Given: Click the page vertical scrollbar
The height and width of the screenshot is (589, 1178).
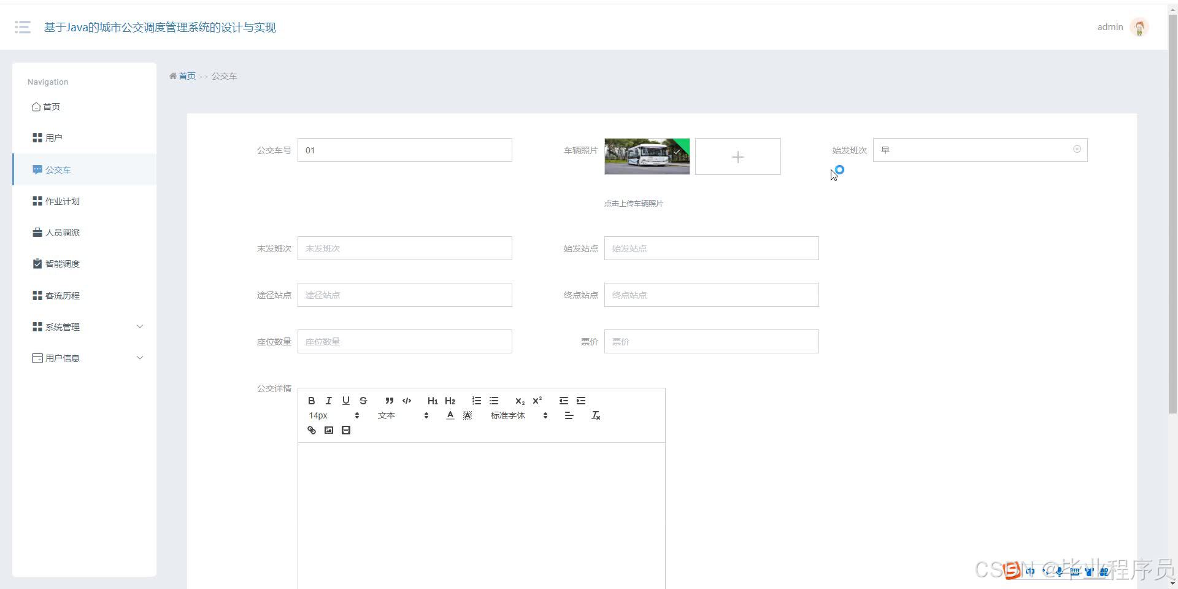Looking at the screenshot, I should pos(1172,215).
